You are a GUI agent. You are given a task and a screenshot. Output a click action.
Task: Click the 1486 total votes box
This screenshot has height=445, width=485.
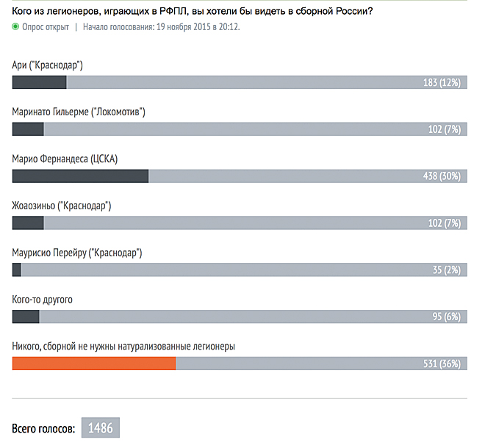(101, 427)
